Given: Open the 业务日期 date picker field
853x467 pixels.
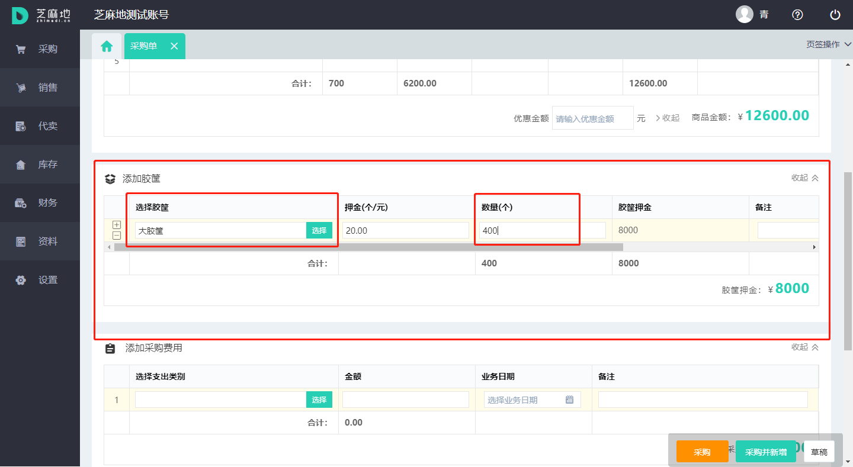Looking at the screenshot, I should coord(533,400).
